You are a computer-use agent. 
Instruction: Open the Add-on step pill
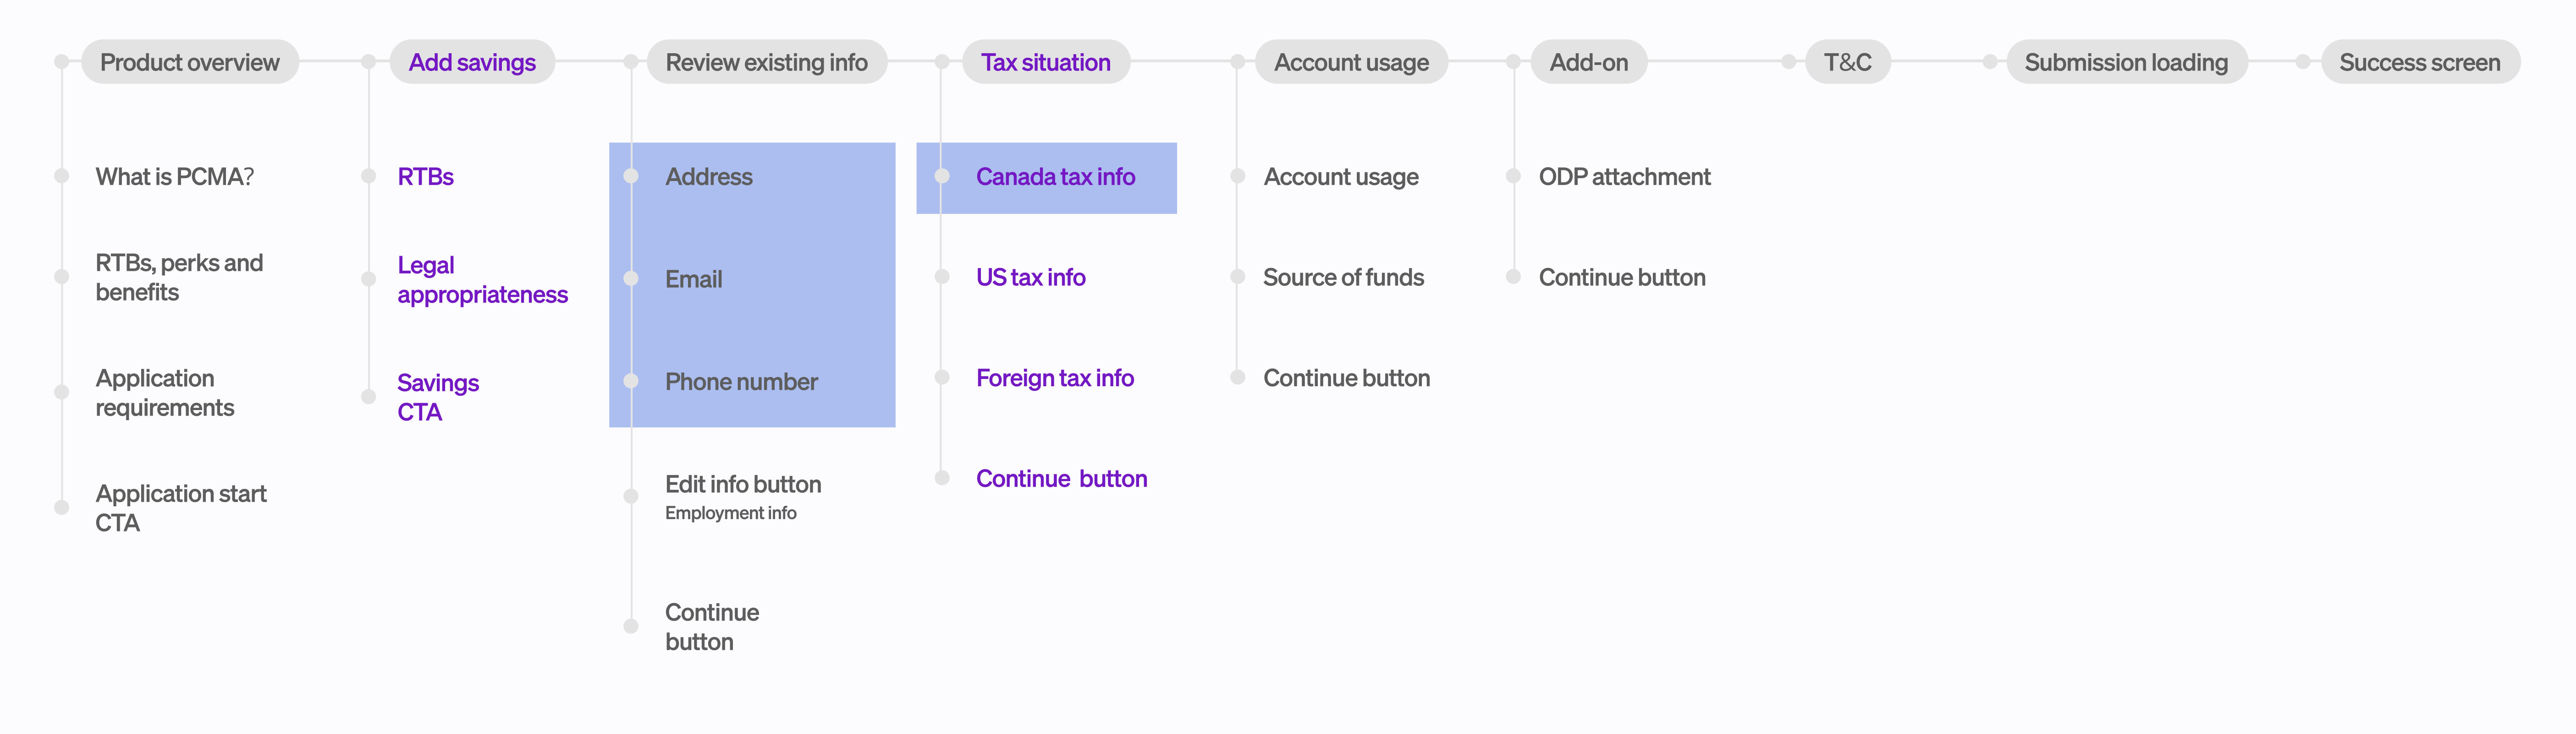click(1589, 62)
